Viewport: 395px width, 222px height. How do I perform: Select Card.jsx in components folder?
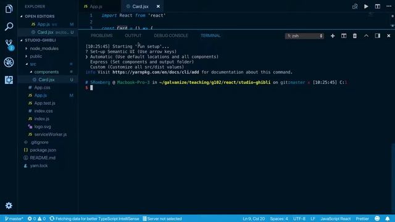[46, 80]
